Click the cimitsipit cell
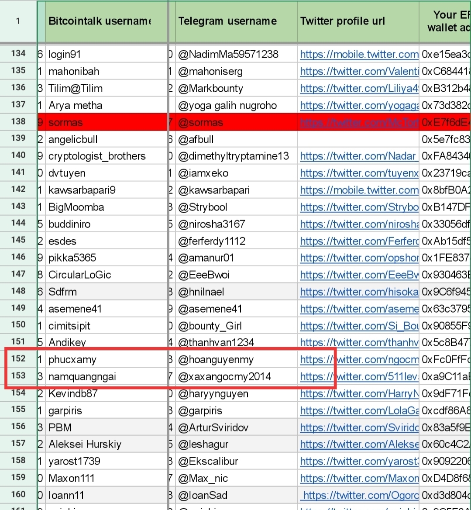This screenshot has height=510, width=471. click(106, 326)
